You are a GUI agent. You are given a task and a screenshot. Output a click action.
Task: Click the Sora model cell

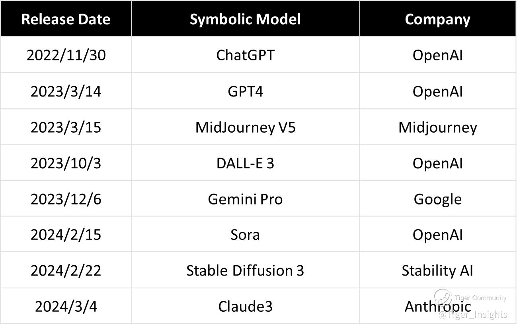pyautogui.click(x=245, y=235)
